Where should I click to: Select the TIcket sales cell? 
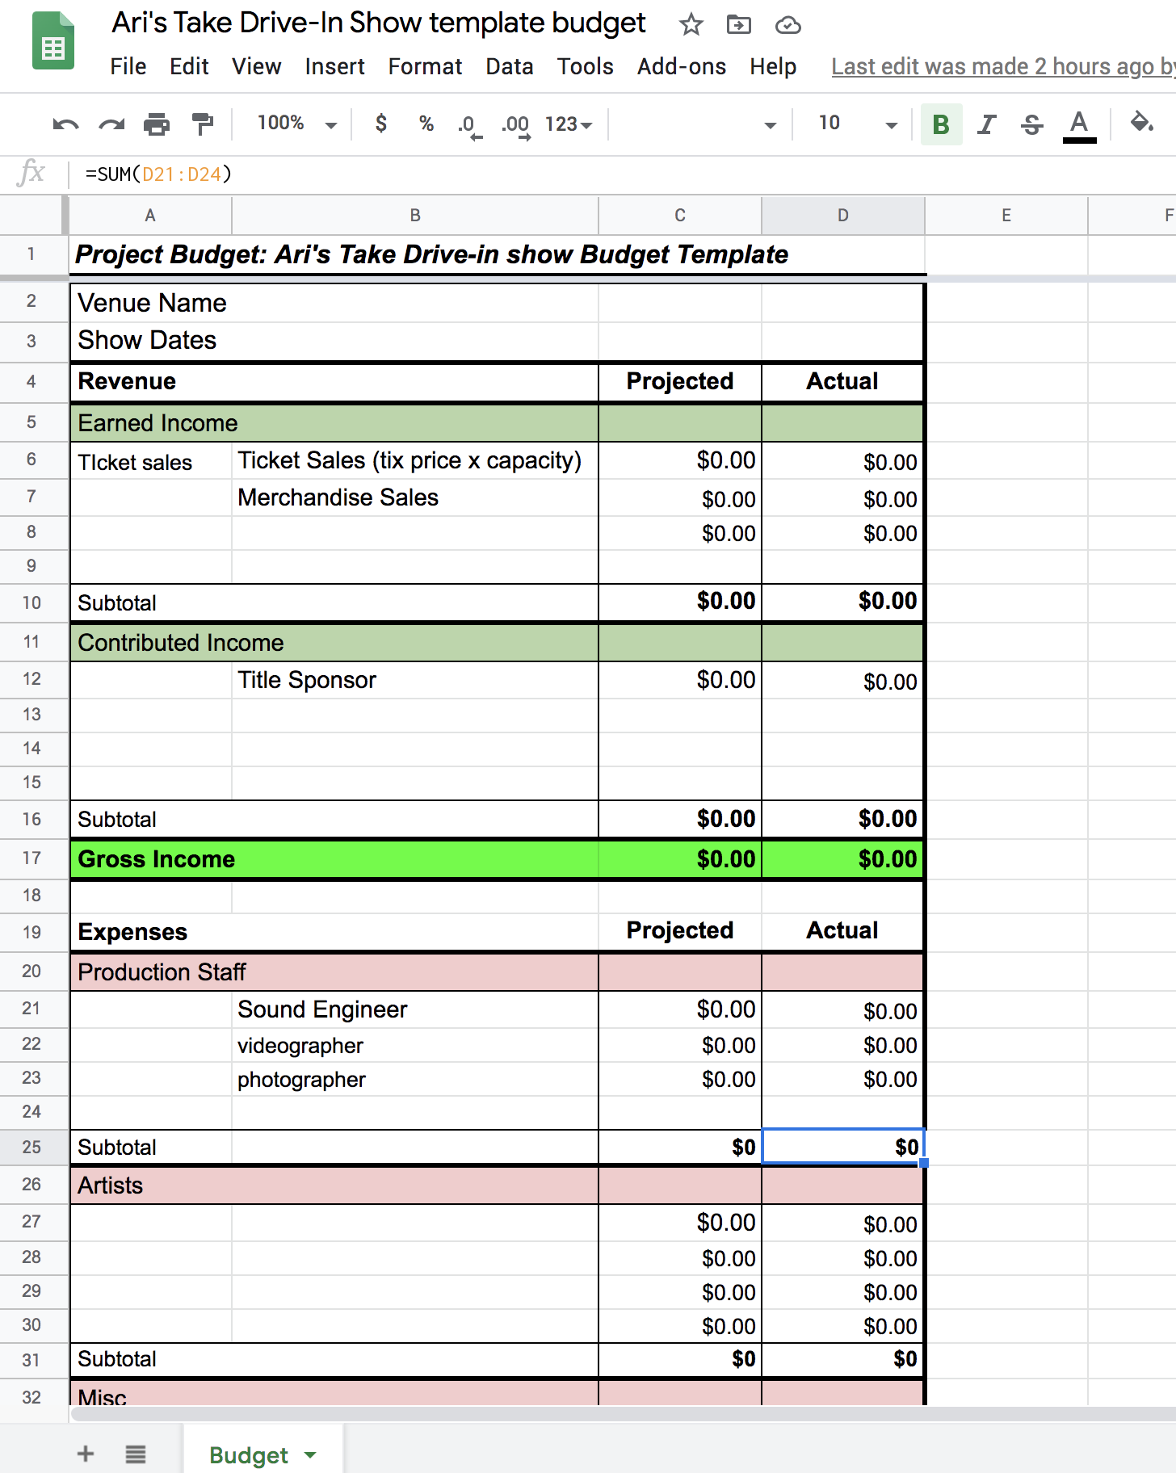click(151, 463)
